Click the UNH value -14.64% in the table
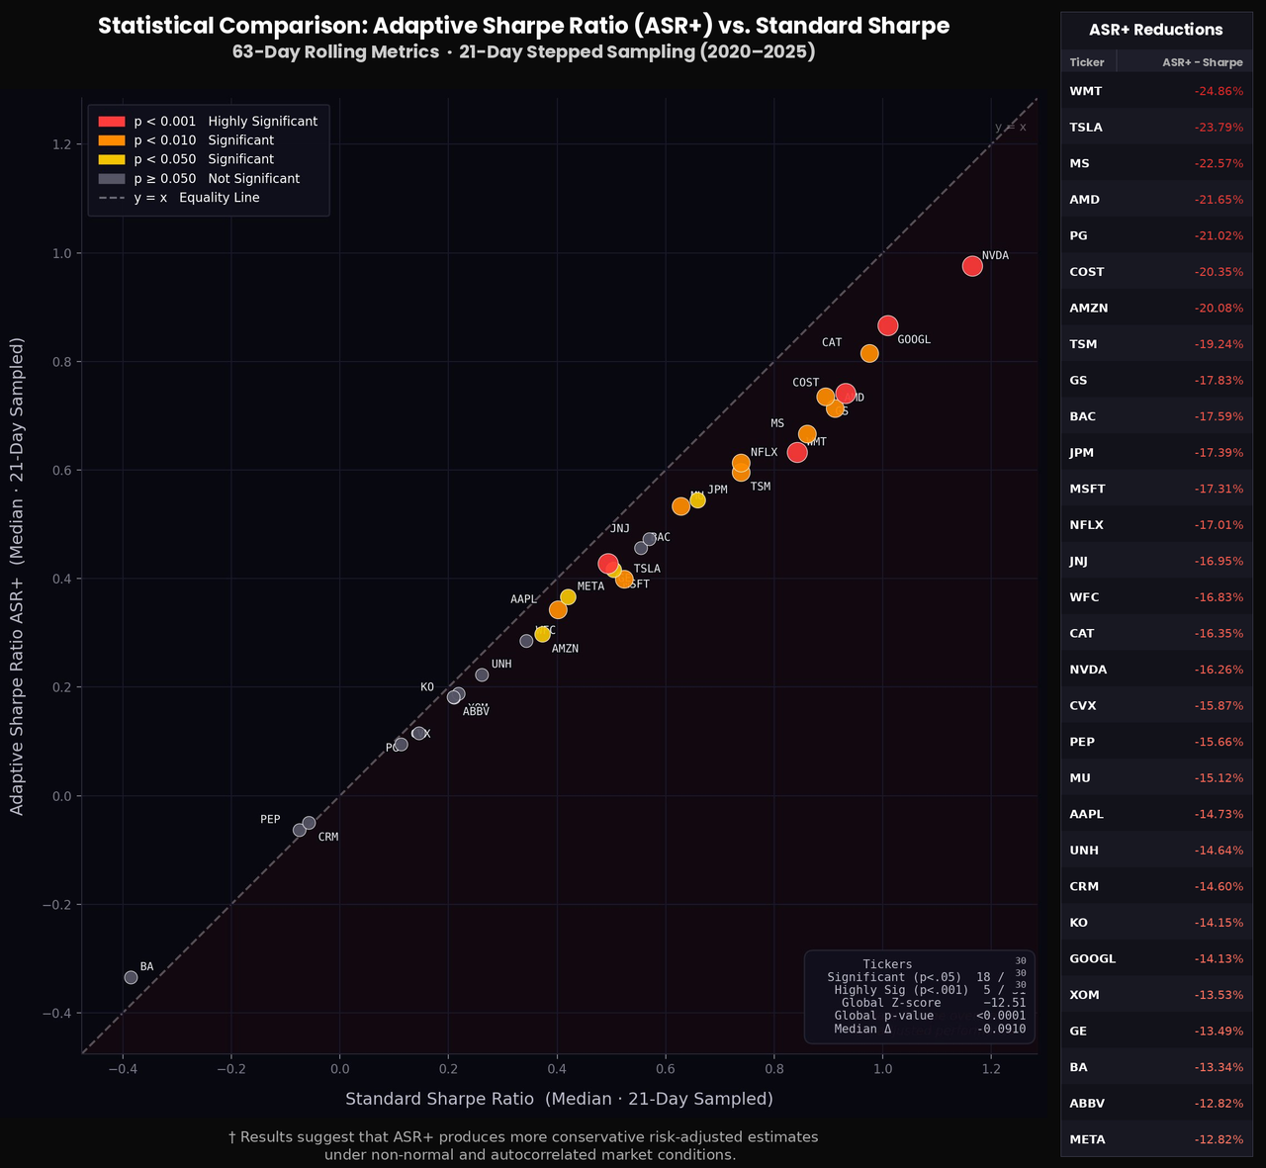 pyautogui.click(x=1219, y=850)
